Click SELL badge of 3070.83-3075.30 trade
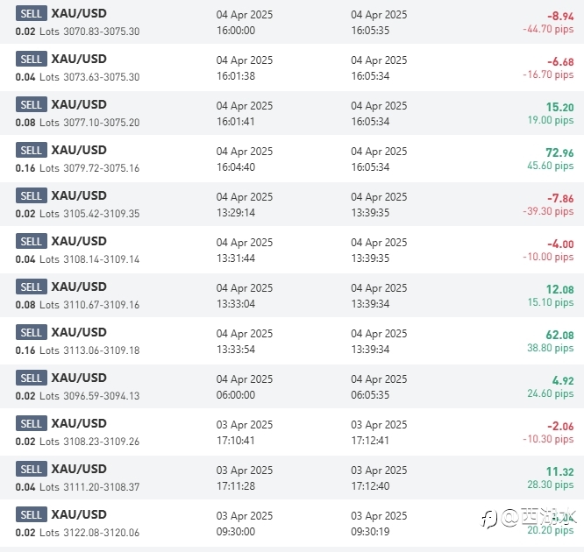The width and height of the screenshot is (584, 552). click(31, 14)
